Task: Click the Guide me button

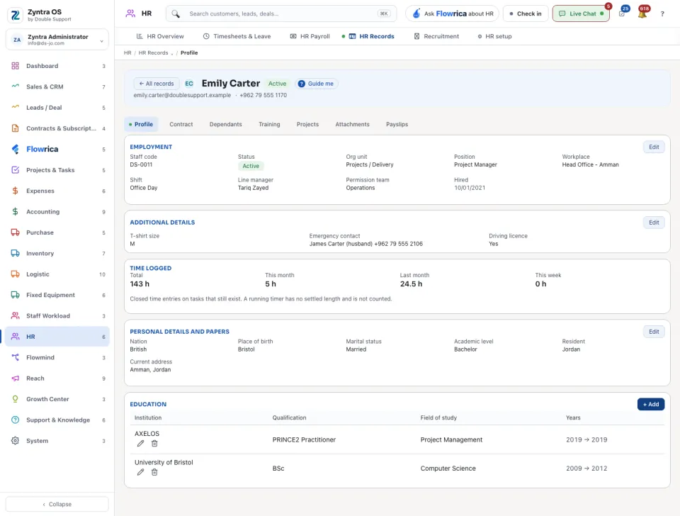Action: 316,84
